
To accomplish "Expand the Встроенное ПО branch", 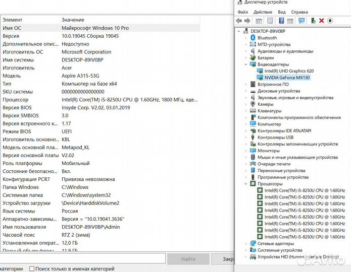I will [x=246, y=85].
